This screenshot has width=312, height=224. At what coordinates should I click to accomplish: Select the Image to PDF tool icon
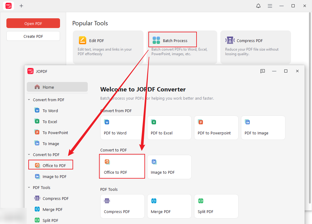[154, 161]
